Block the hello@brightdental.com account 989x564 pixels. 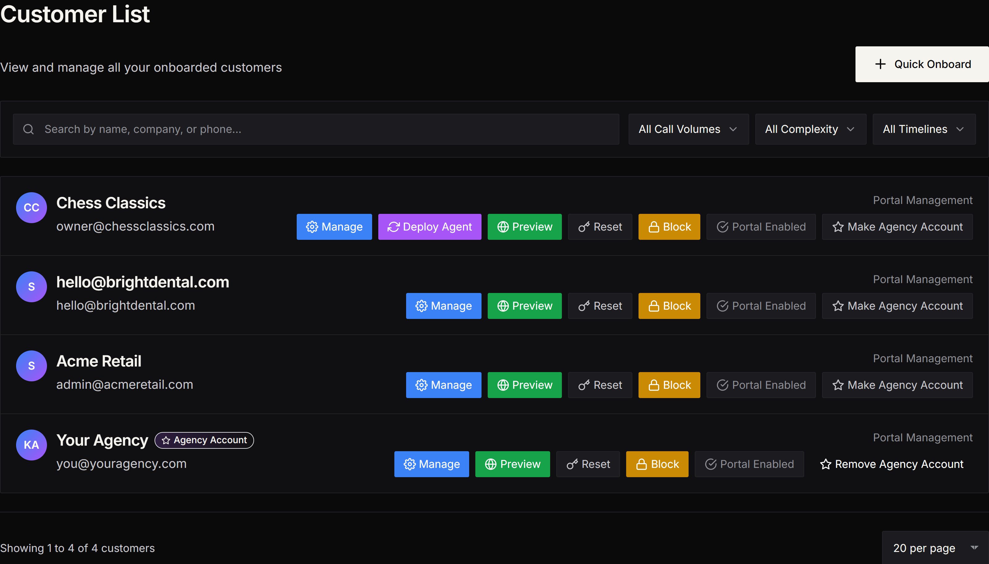pos(669,306)
